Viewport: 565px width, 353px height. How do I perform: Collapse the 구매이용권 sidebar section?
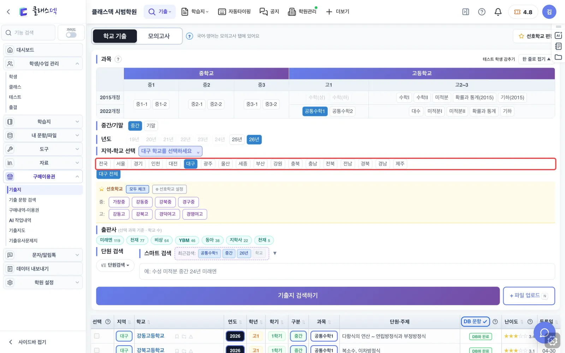click(x=43, y=176)
